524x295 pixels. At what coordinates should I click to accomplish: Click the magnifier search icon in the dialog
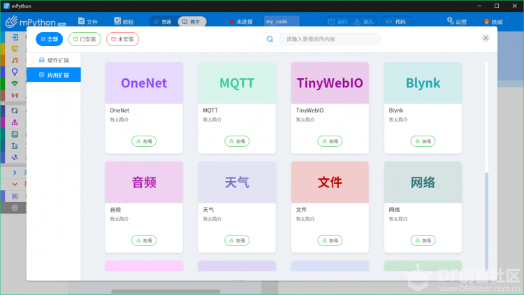coord(270,39)
